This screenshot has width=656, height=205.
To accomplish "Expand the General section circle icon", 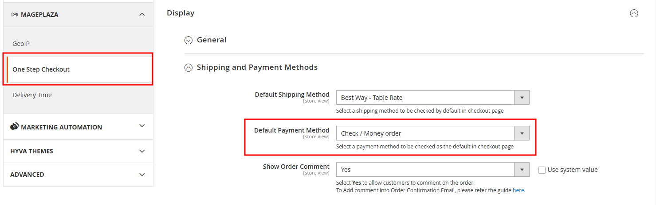I will pyautogui.click(x=189, y=40).
